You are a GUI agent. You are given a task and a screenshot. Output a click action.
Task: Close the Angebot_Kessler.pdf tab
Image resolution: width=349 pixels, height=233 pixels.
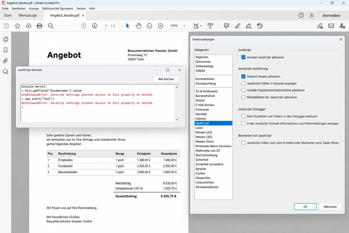(83, 15)
